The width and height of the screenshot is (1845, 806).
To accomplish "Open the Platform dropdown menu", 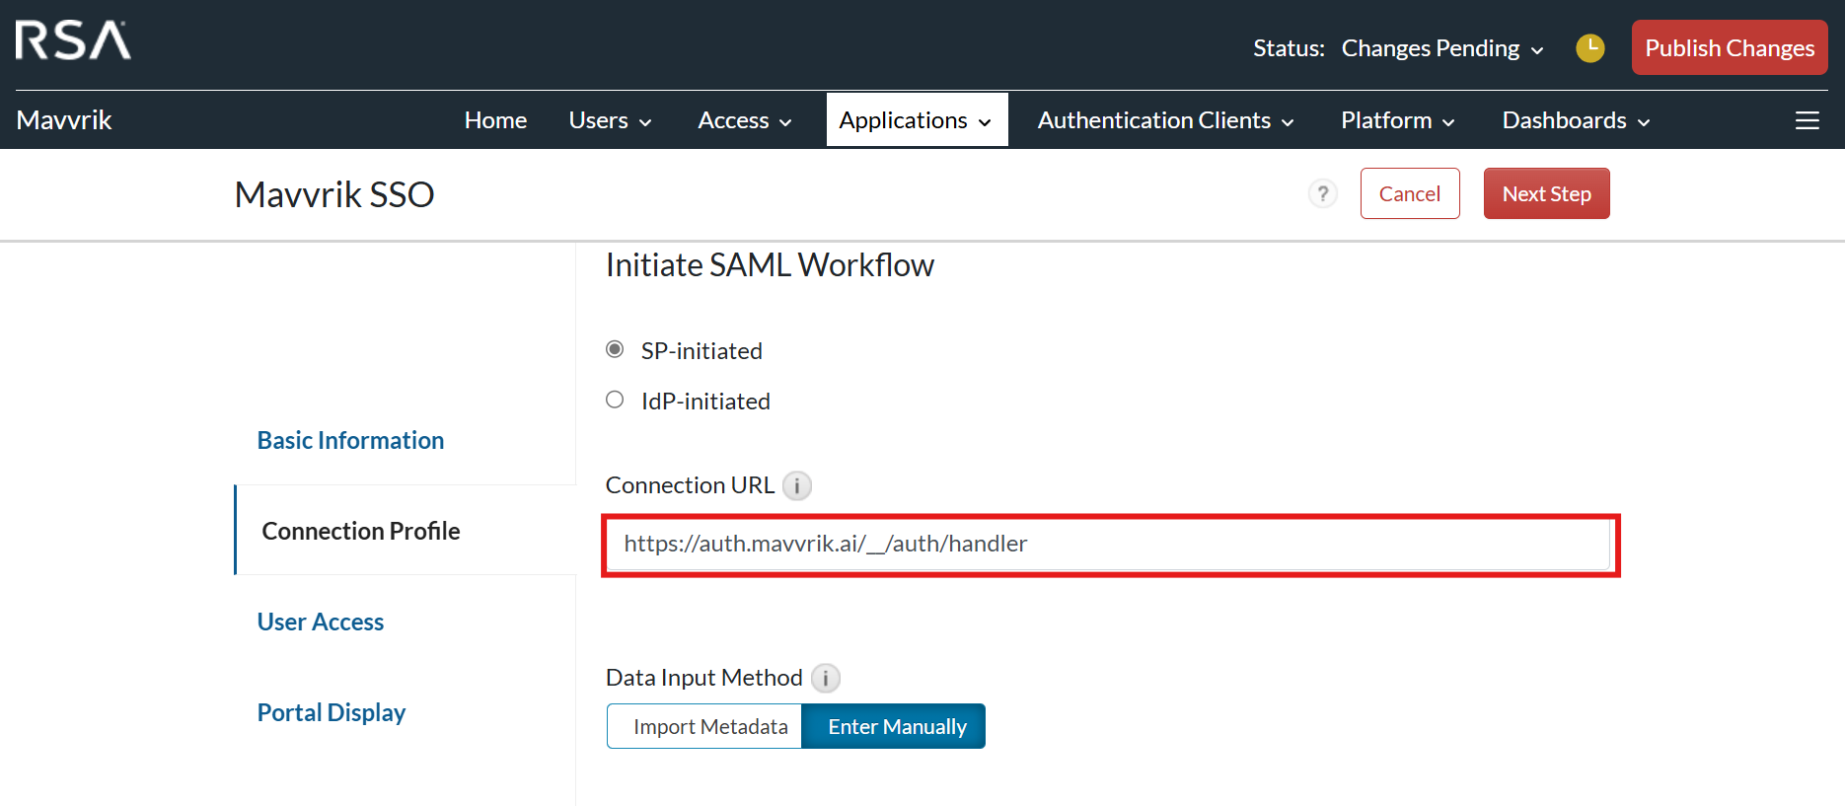I will tap(1397, 120).
